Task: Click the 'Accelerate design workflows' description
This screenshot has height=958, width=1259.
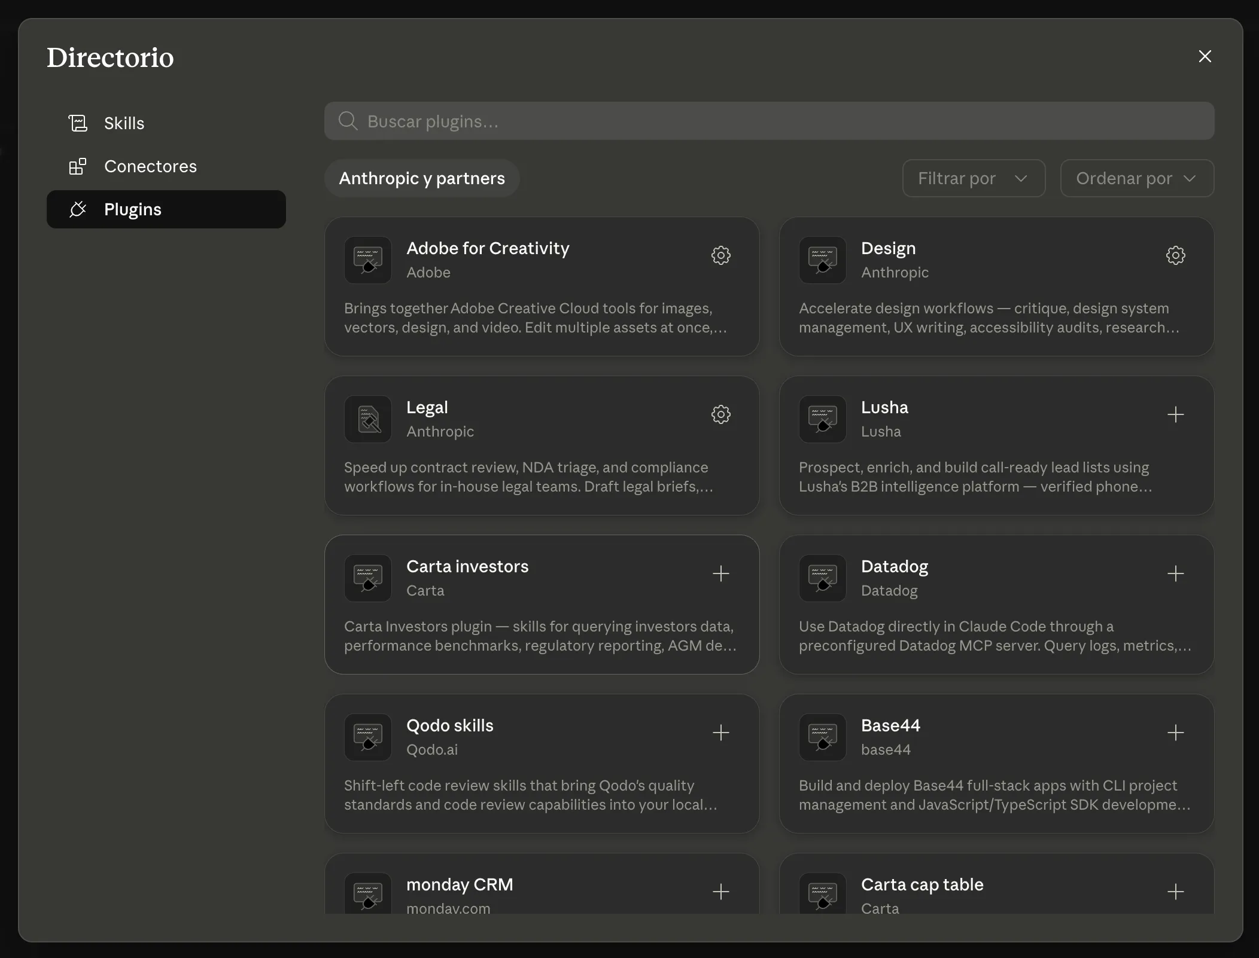Action: [x=989, y=318]
